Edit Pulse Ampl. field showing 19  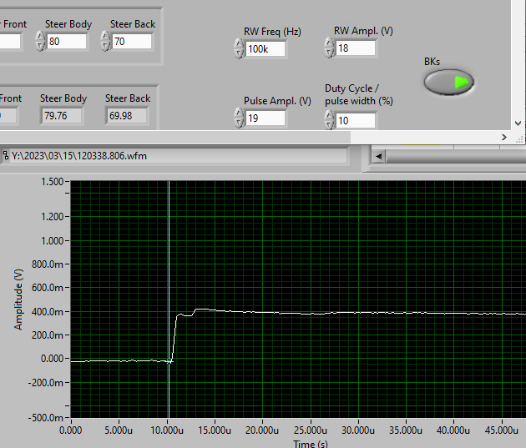266,118
